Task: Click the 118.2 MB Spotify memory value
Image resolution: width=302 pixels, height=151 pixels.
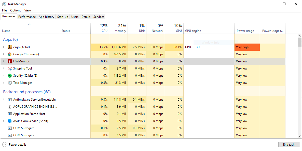Action: point(120,75)
